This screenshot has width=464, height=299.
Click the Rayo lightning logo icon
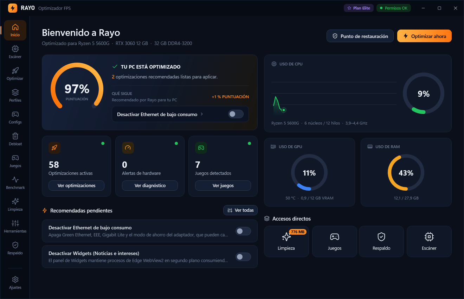[x=13, y=8]
